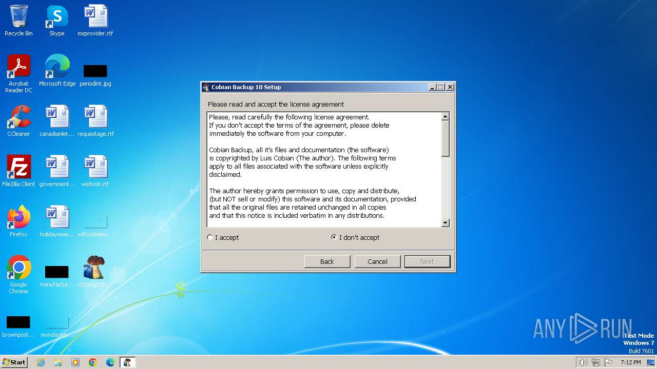Select mondayhai... file on desktop
The height and width of the screenshot is (369, 657).
(57, 326)
